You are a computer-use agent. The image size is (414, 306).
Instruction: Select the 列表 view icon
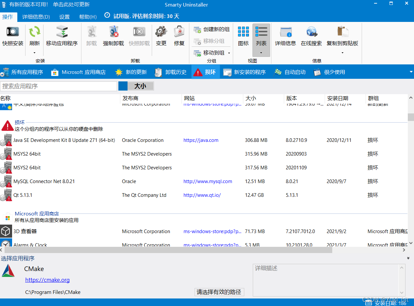261,32
